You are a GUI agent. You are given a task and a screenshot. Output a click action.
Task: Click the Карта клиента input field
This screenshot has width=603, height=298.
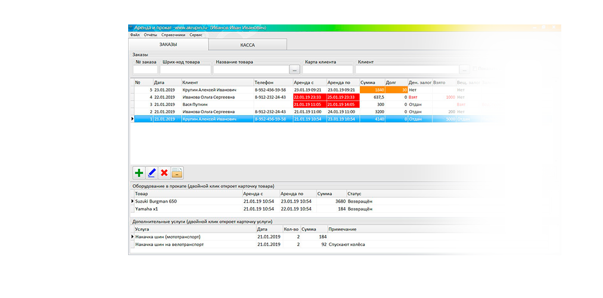click(327, 70)
